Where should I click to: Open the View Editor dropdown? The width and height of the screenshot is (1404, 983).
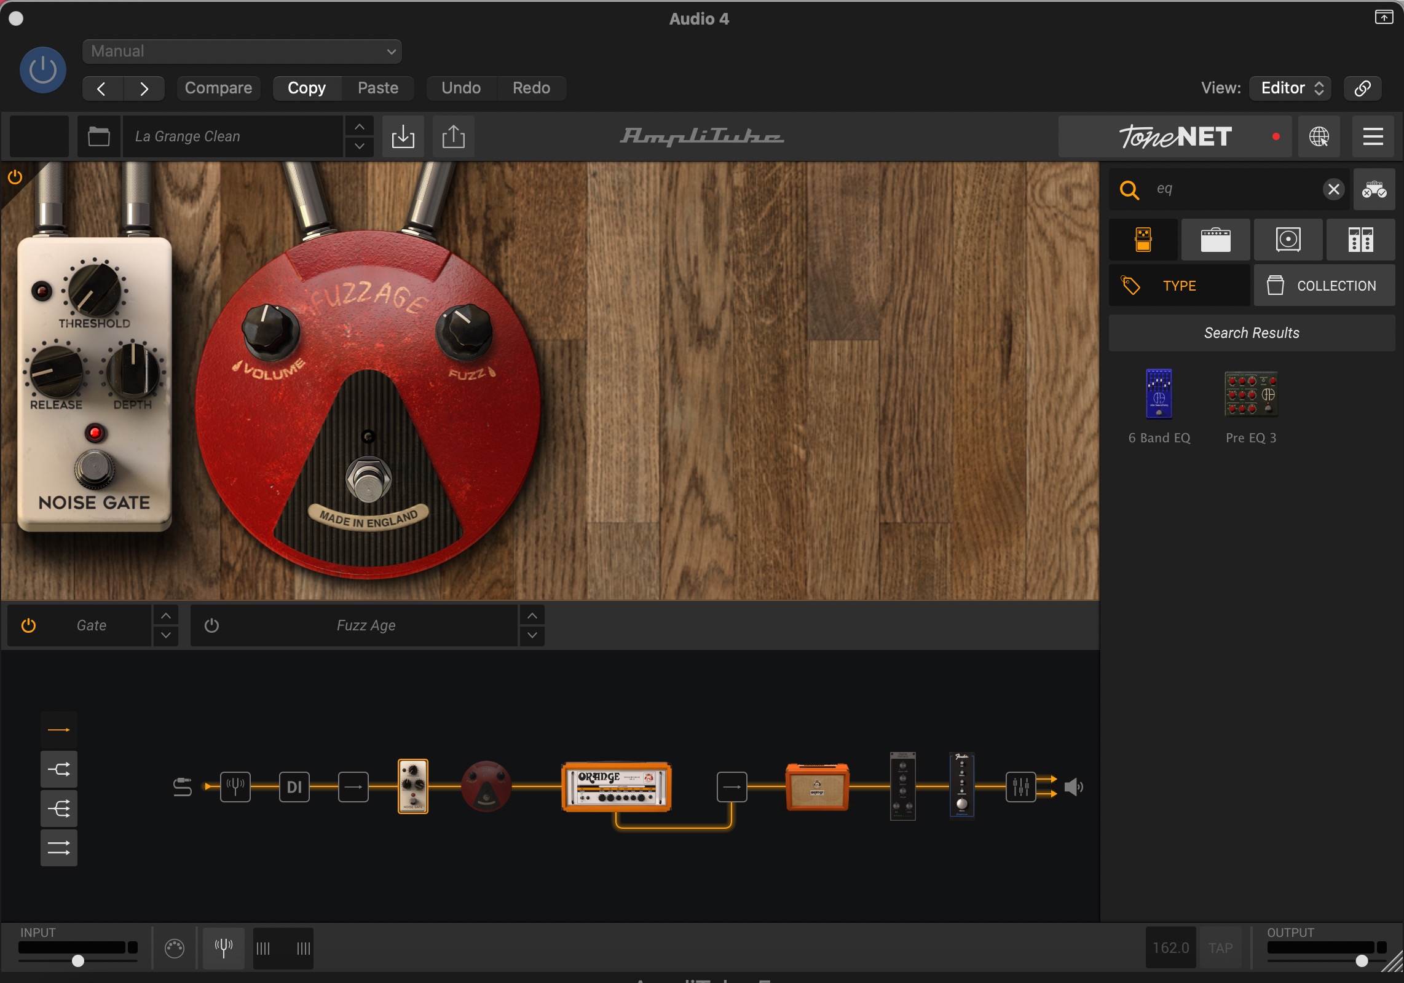click(x=1291, y=88)
